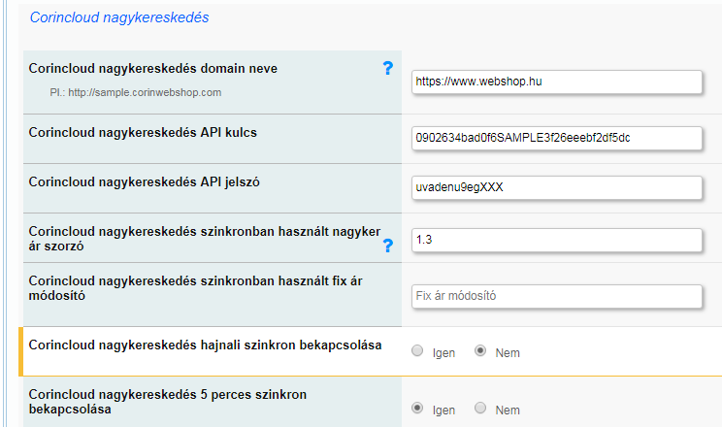
Task: Focus the price multiplier field showing 1.3
Action: pos(556,240)
